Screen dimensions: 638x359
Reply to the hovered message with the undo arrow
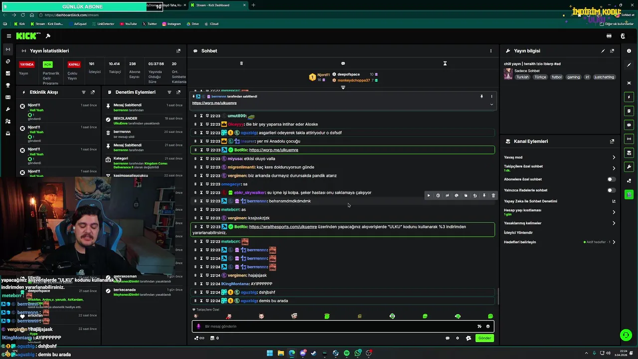(x=475, y=195)
